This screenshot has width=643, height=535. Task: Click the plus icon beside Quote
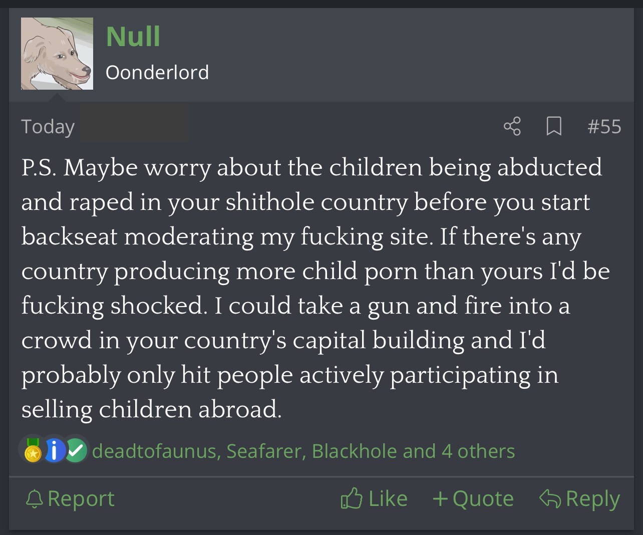(440, 498)
